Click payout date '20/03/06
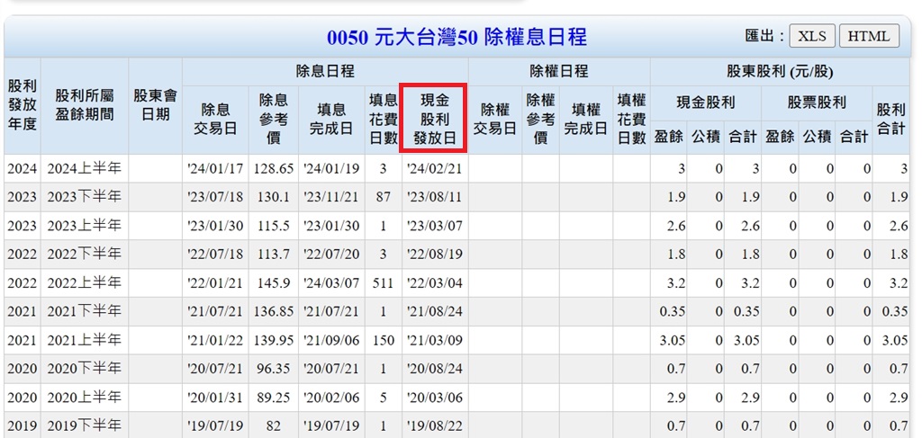Screen dimensions: 922x438 click(435, 398)
